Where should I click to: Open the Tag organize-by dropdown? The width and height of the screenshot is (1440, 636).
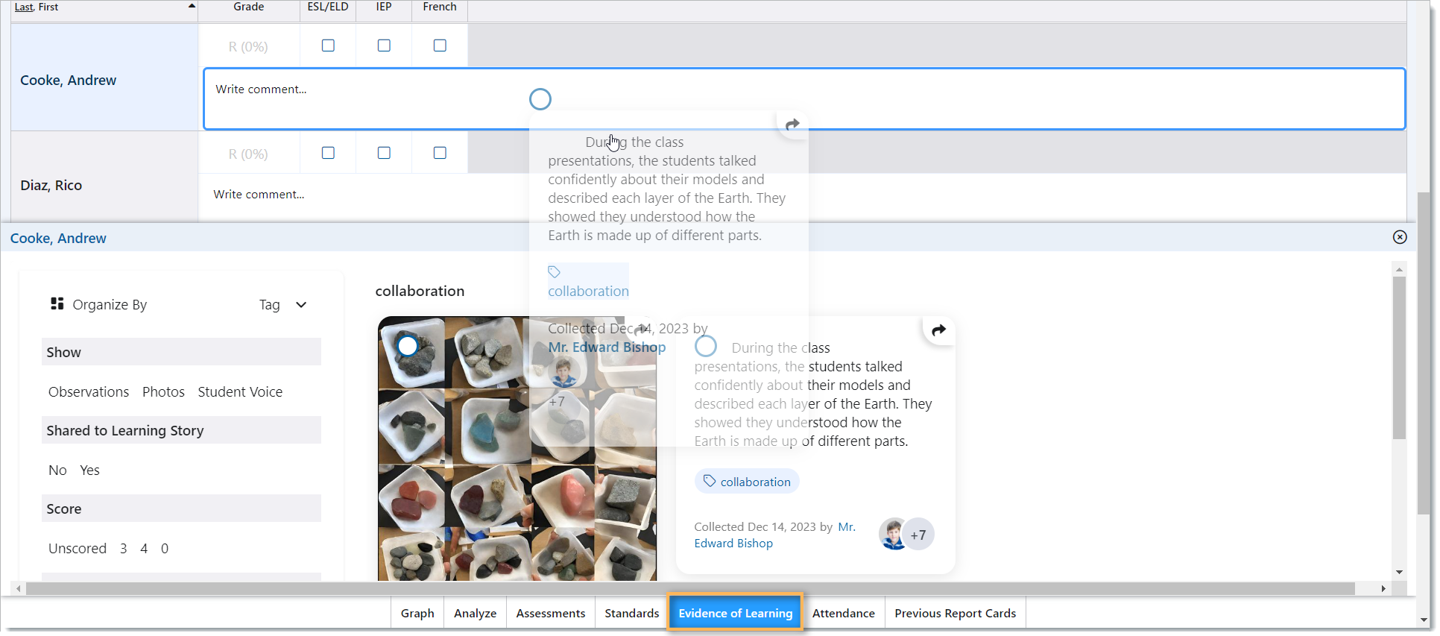(283, 304)
